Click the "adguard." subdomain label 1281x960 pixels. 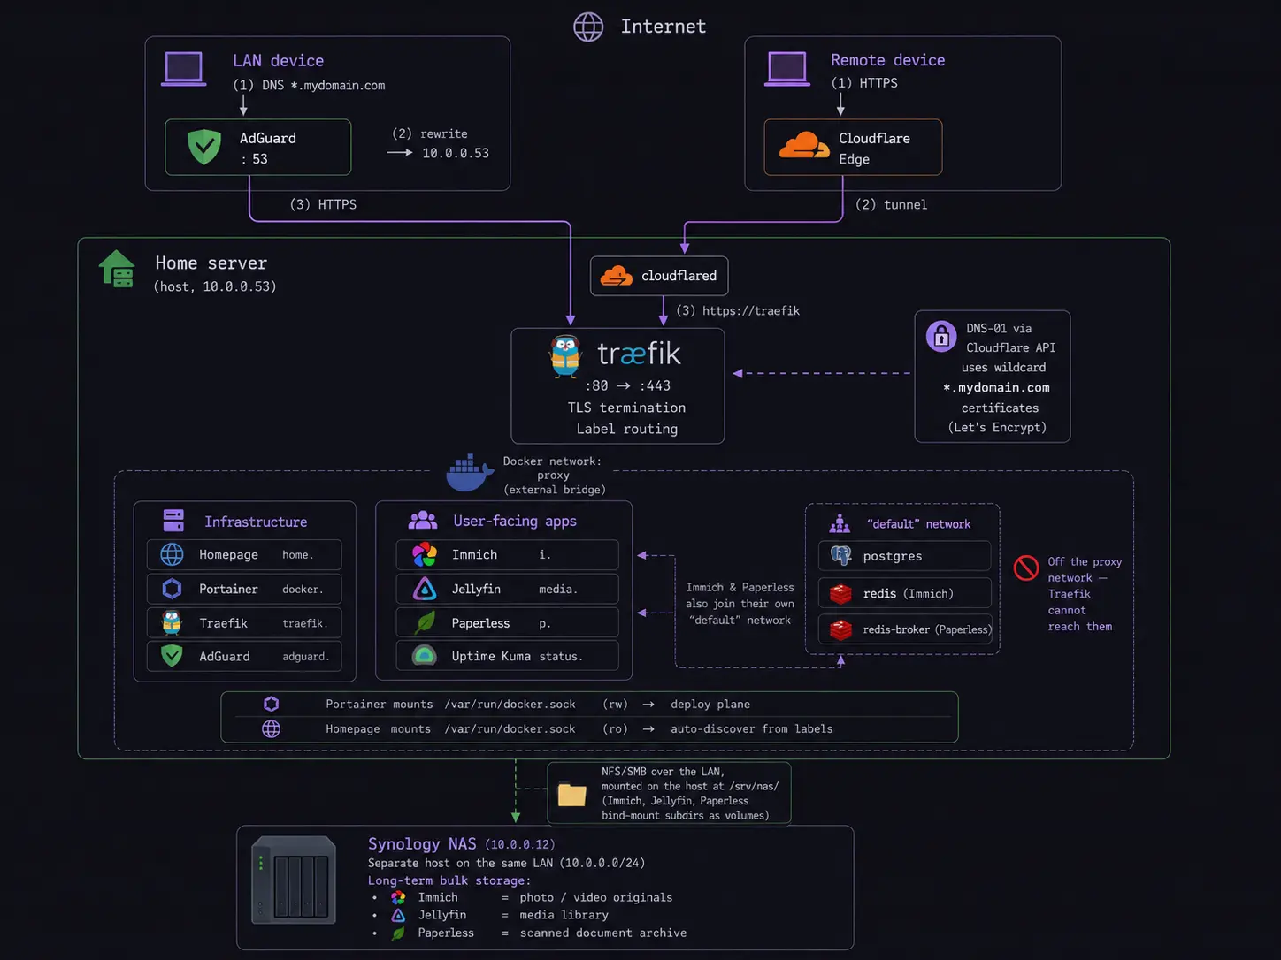pos(306,656)
